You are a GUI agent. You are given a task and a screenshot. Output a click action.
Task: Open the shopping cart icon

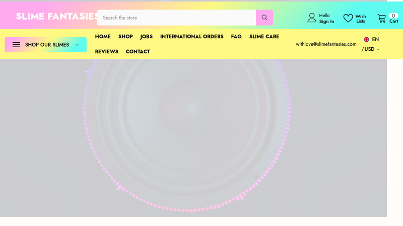tap(382, 18)
